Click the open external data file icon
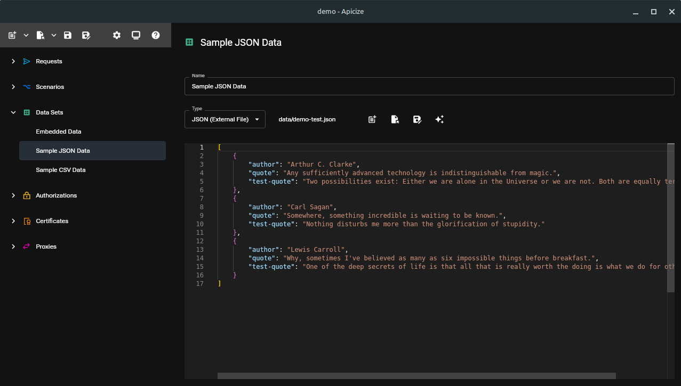The image size is (681, 386). point(395,119)
